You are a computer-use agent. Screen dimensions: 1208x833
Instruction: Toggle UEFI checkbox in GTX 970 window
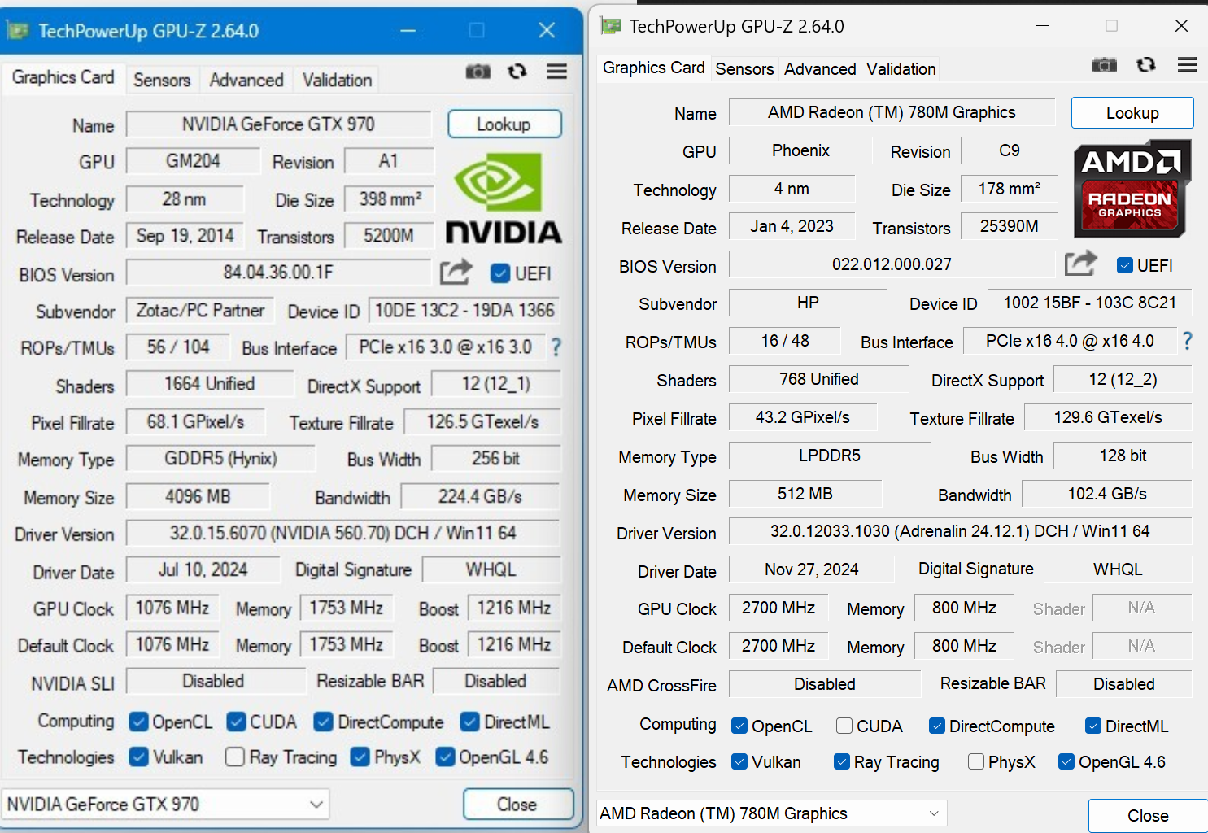click(x=500, y=273)
